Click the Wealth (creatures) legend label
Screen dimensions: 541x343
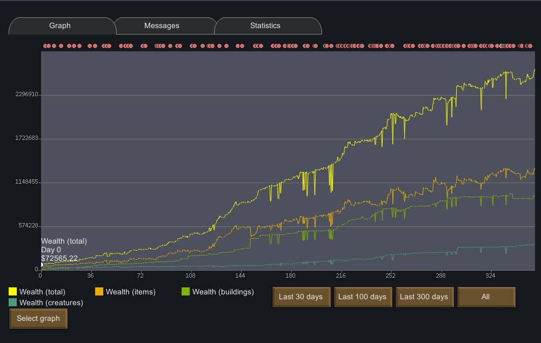tap(51, 302)
